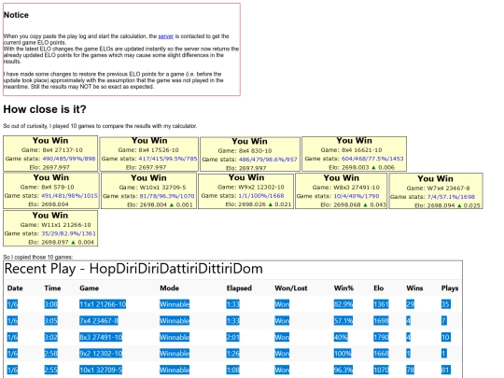Select table cell '8x3 27491-10'
Image resolution: width=504 pixels, height=378 pixels.
point(101,337)
